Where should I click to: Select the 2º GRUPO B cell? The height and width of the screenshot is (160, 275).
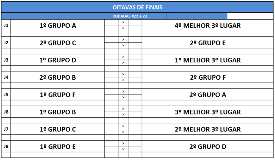58,77
